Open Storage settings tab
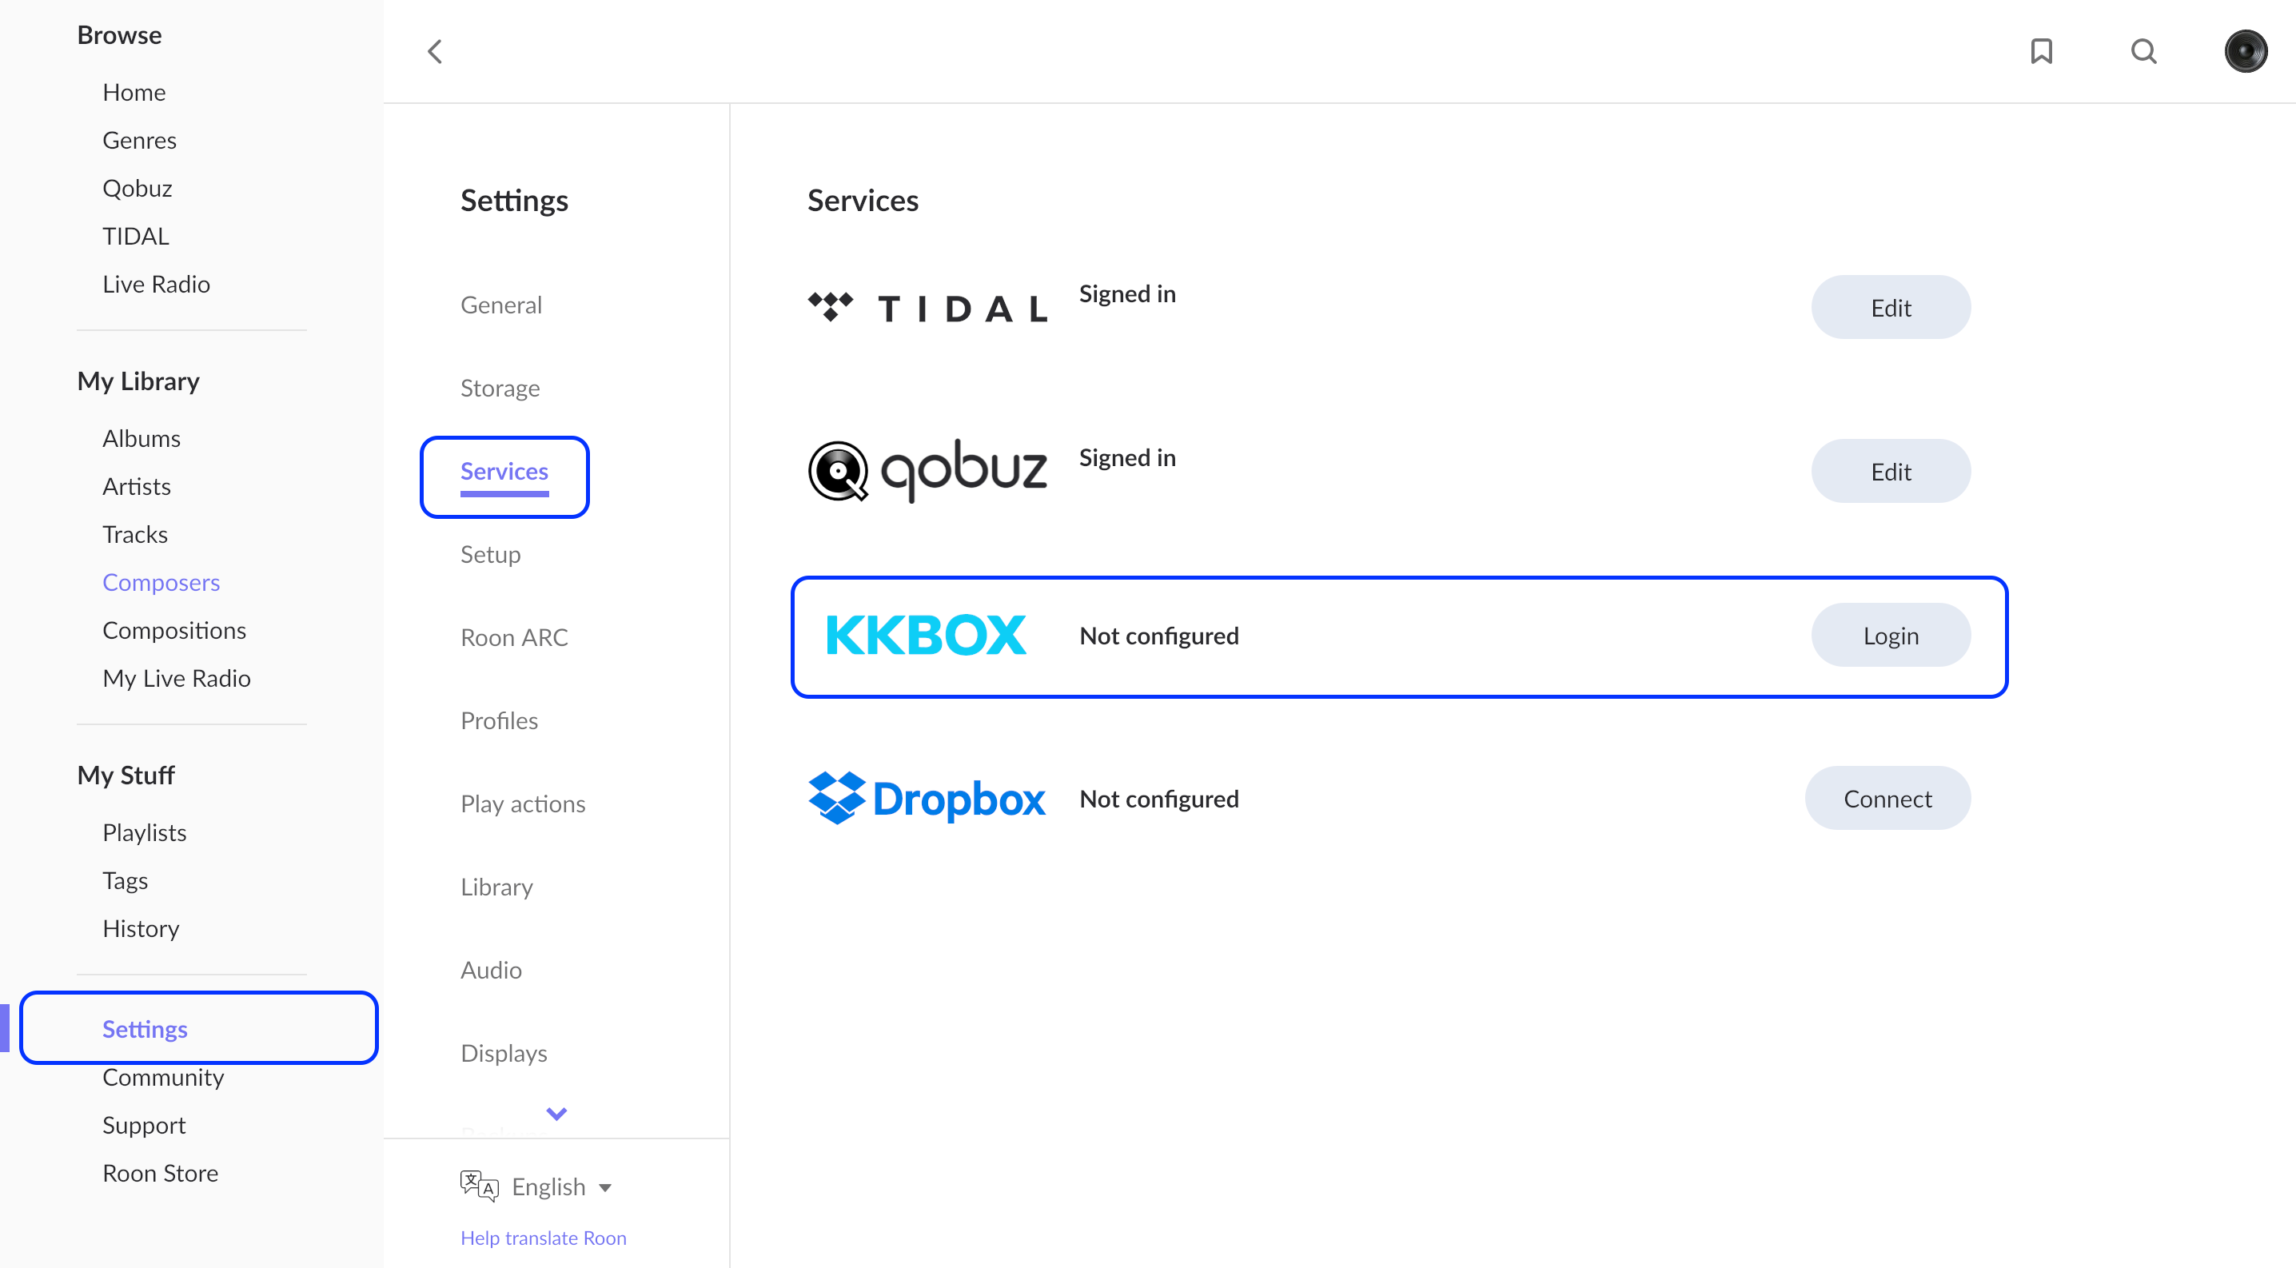The height and width of the screenshot is (1268, 2296). pyautogui.click(x=500, y=389)
